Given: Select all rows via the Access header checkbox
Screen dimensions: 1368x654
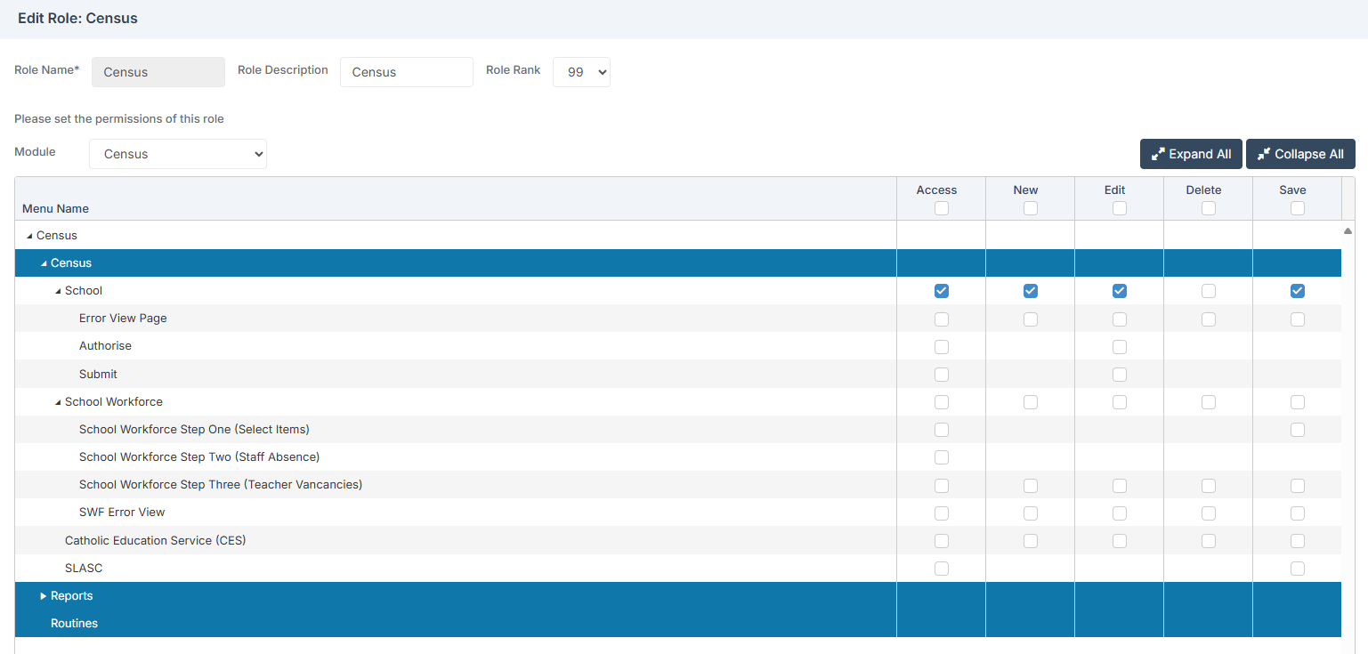Looking at the screenshot, I should coord(941,207).
